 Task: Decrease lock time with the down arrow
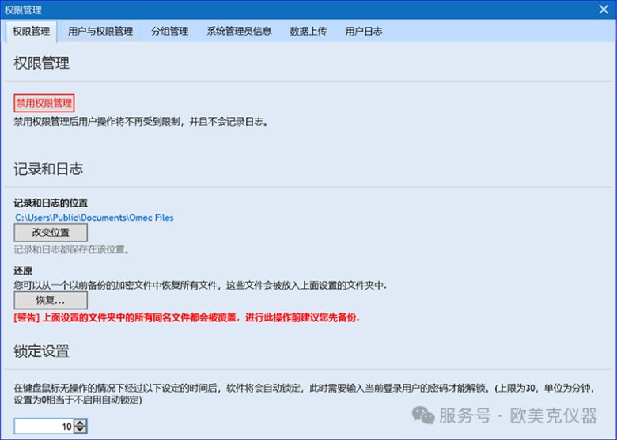(80, 431)
